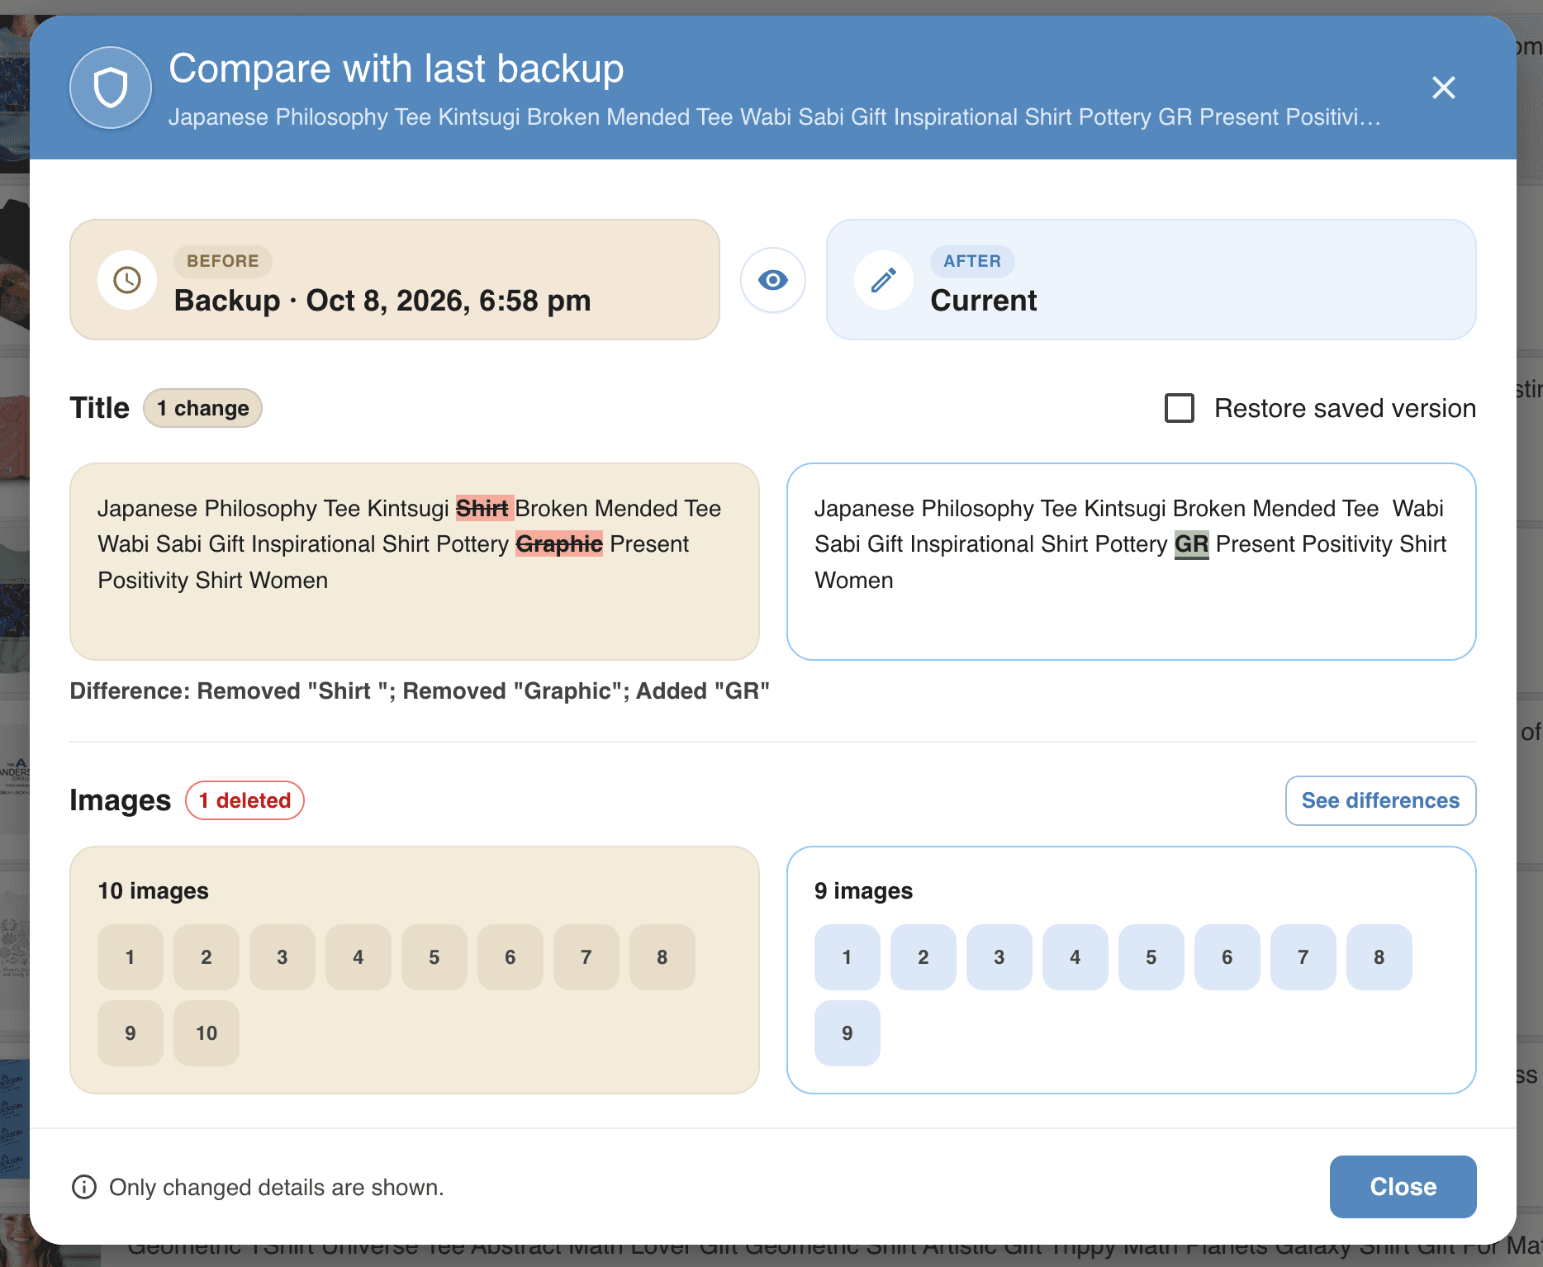Toggle the eye preview button
Image resolution: width=1543 pixels, height=1267 pixels.
coord(773,280)
